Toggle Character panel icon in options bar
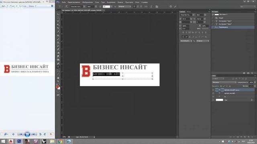 157,6
